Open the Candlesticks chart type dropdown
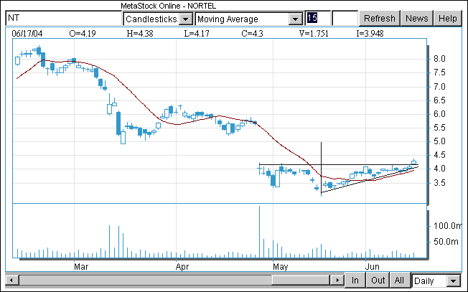This screenshot has height=292, width=468. tap(185, 19)
